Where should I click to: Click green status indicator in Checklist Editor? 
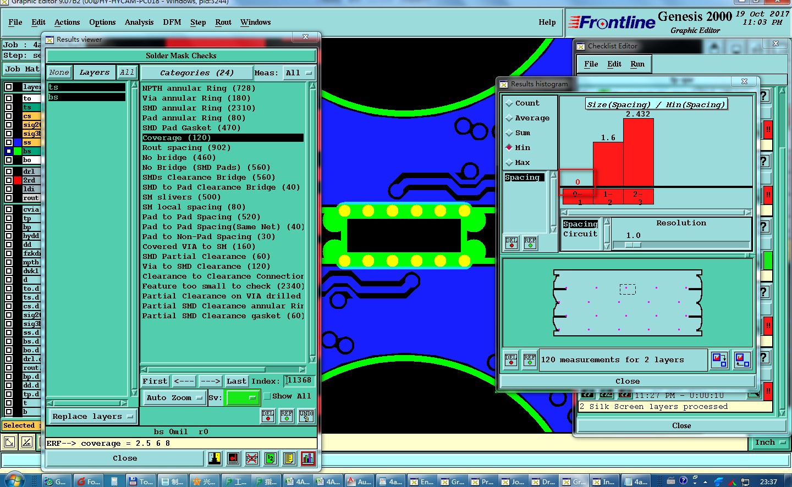(768, 261)
